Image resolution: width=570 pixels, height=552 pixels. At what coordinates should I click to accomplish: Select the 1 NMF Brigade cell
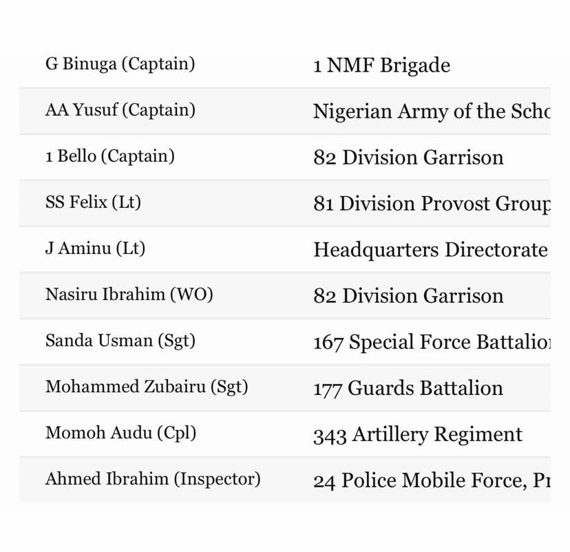pos(381,65)
